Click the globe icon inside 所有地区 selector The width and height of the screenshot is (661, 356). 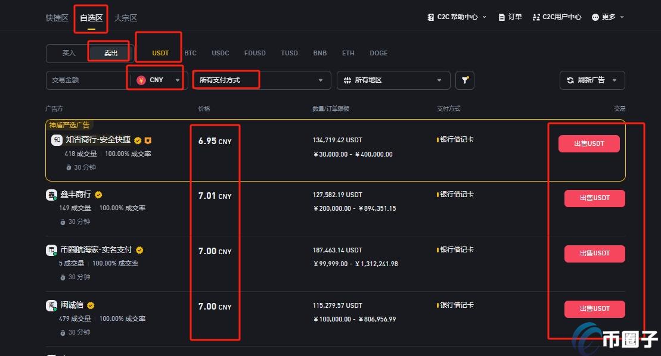(347, 80)
